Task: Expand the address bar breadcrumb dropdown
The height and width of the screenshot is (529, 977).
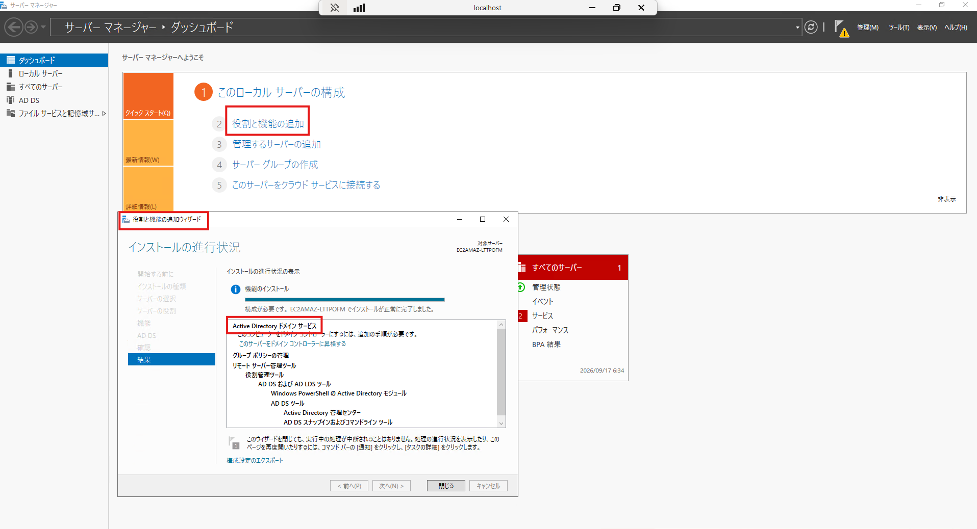Action: [x=797, y=28]
